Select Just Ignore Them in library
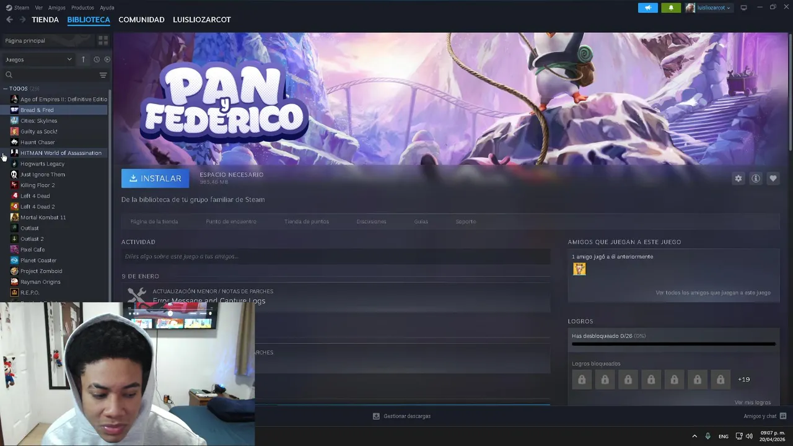The width and height of the screenshot is (793, 446). [x=59, y=175]
